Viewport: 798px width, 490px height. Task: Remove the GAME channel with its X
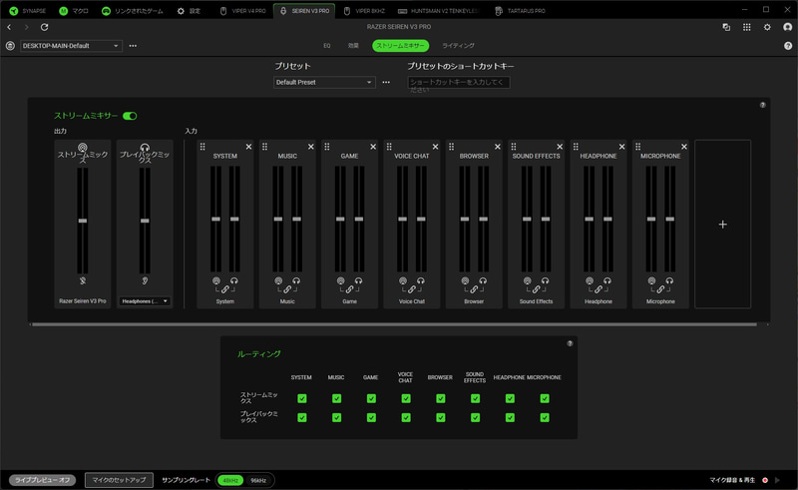373,147
